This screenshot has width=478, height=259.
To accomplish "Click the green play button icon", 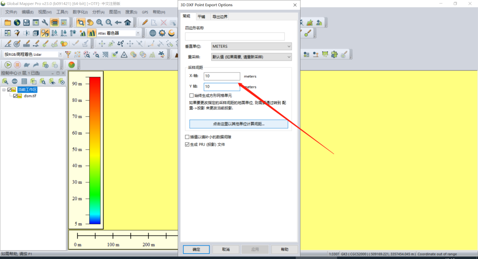I will pyautogui.click(x=8, y=65).
